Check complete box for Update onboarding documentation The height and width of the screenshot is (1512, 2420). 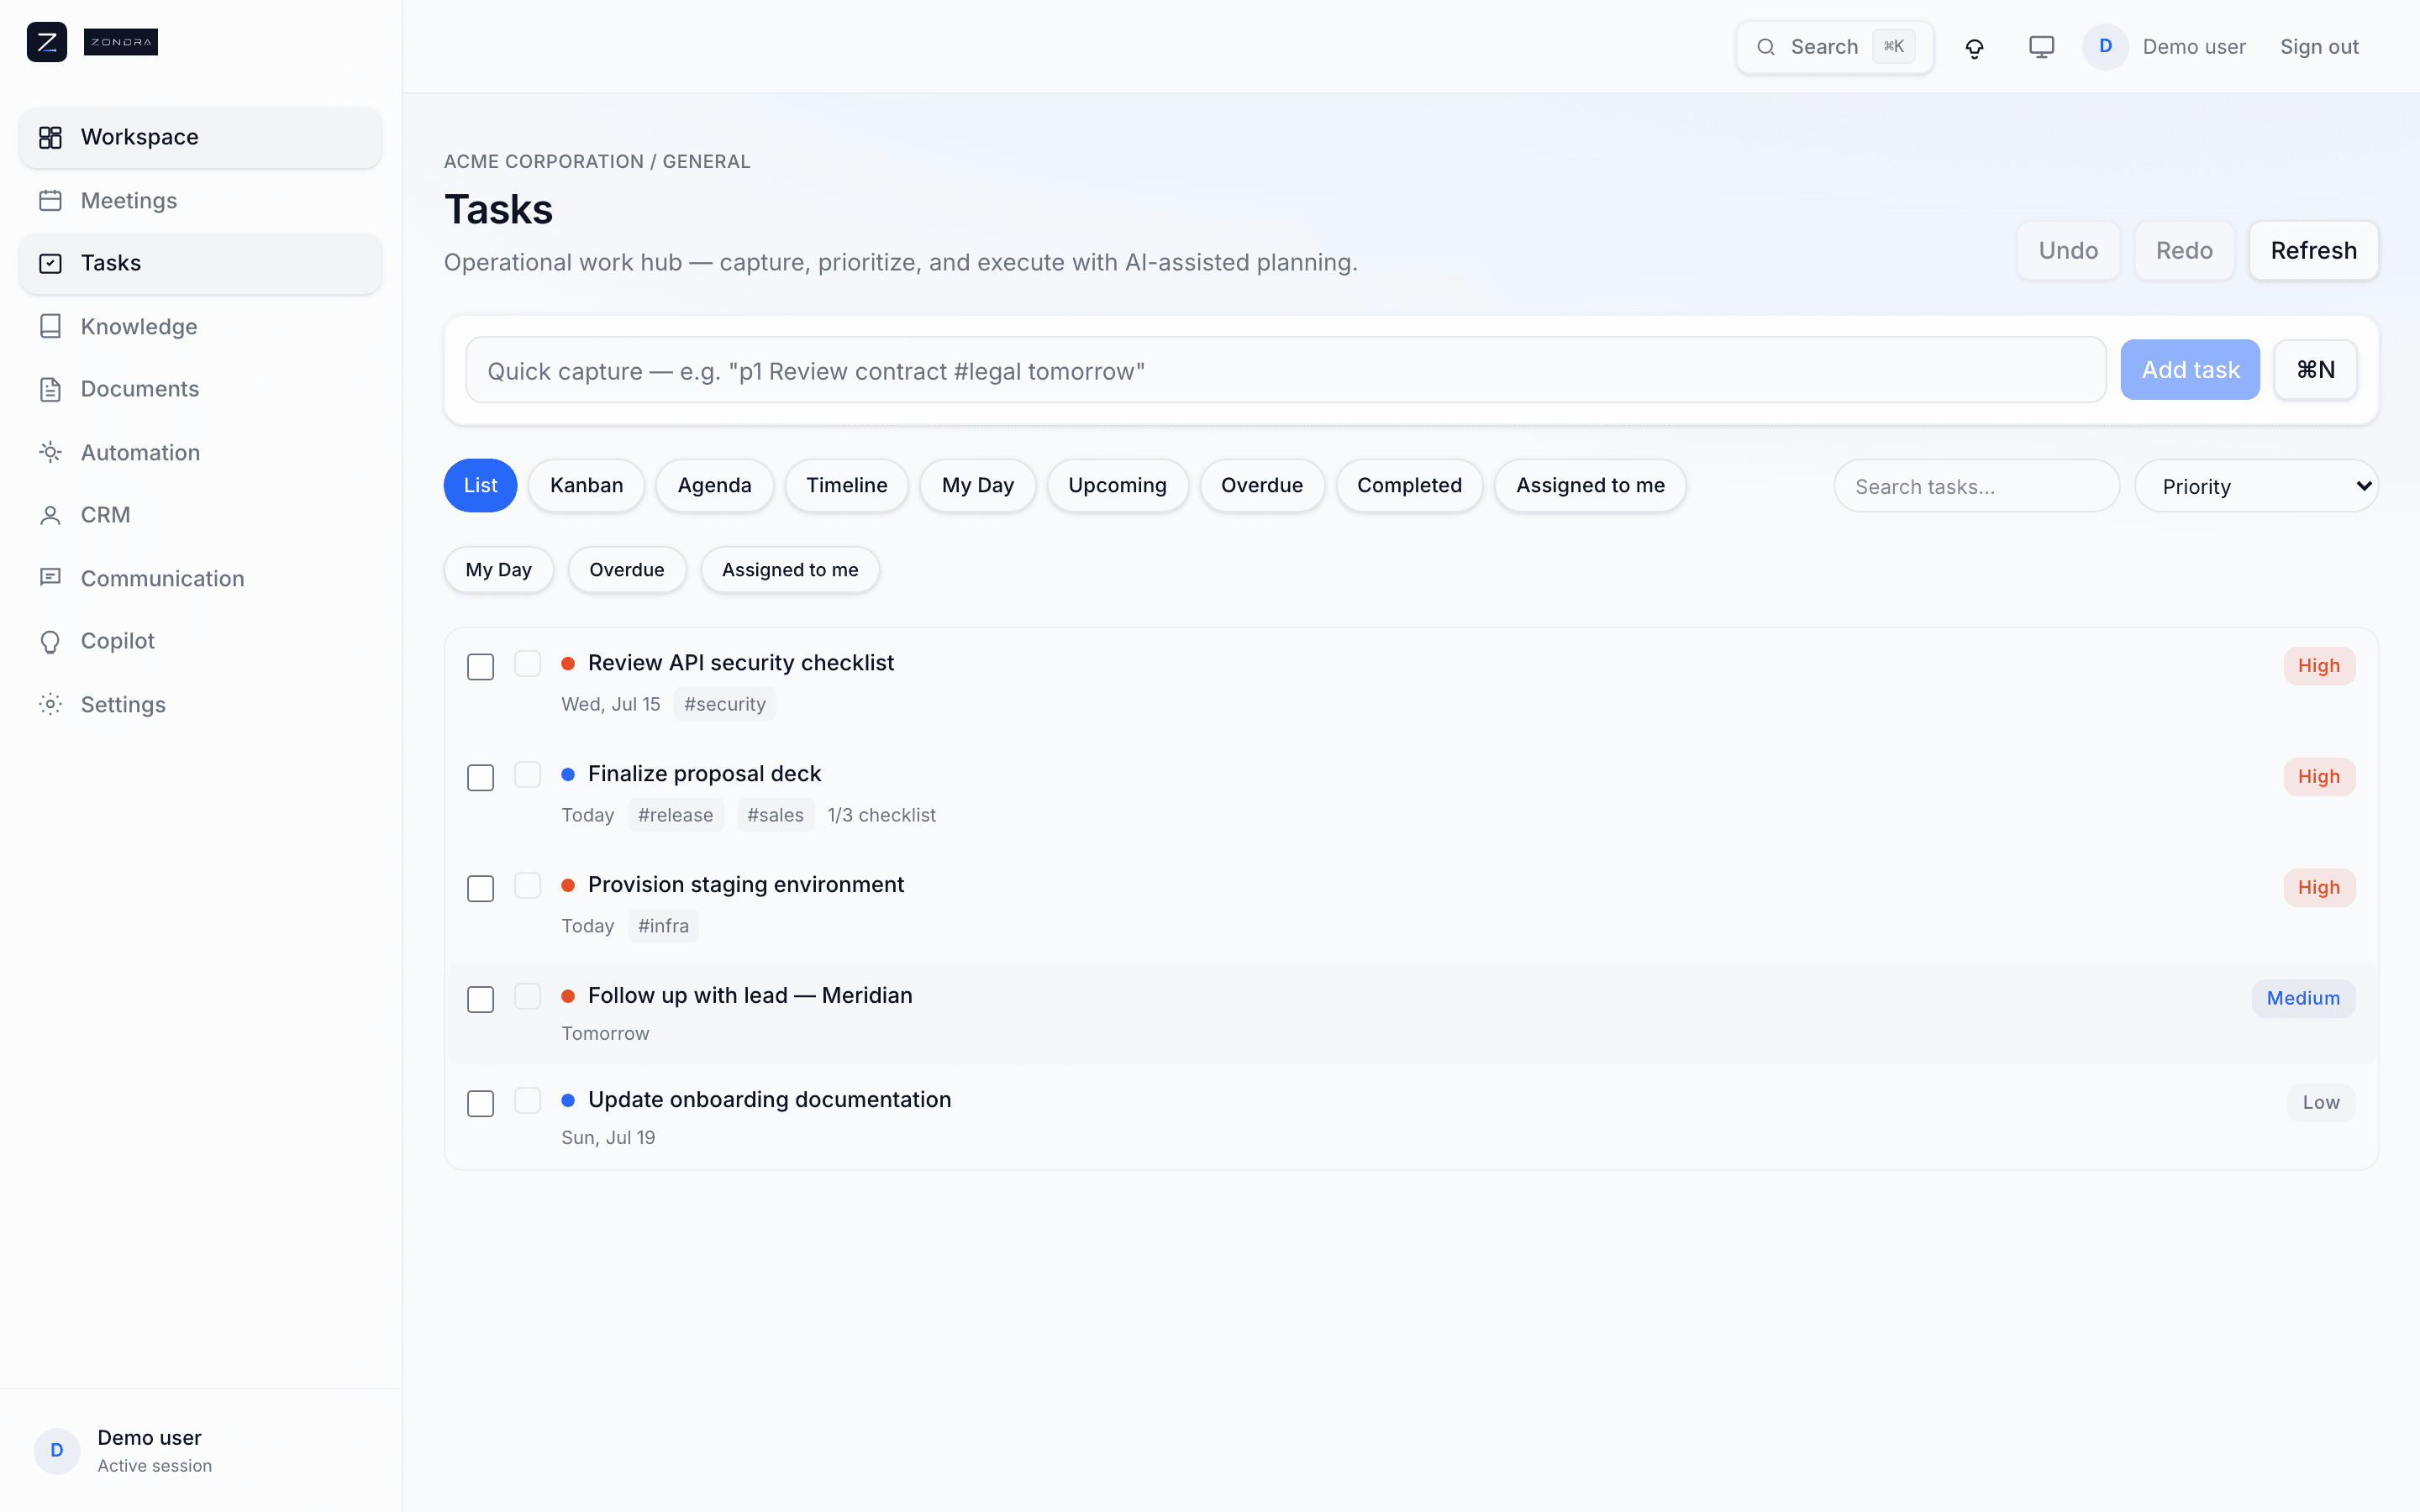481,1104
